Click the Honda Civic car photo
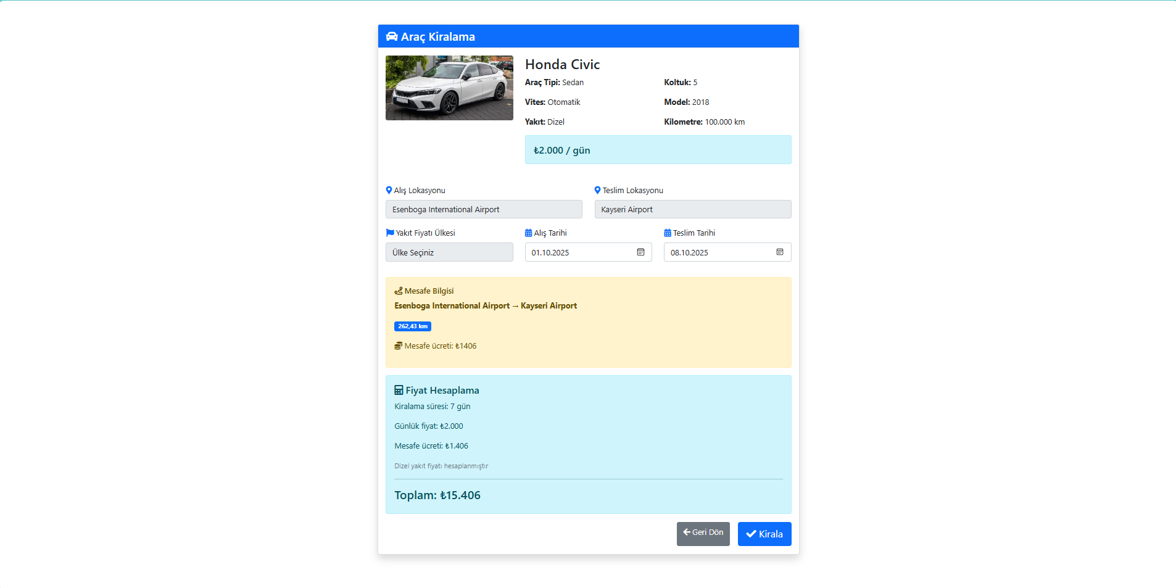1176x588 pixels. pyautogui.click(x=449, y=88)
